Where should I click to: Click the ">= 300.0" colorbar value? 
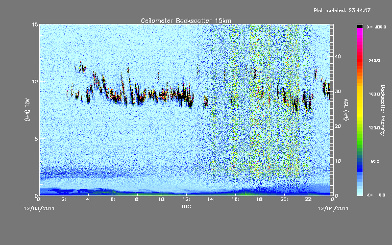tap(376, 27)
